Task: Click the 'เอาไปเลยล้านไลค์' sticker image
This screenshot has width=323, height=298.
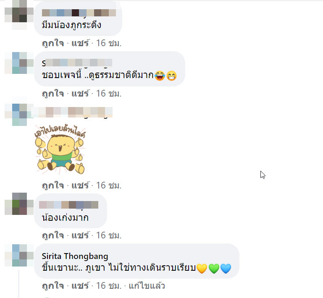Action: [x=60, y=149]
